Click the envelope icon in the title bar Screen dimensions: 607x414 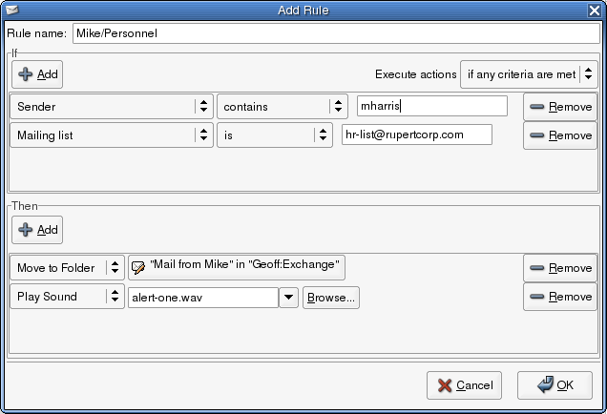[x=11, y=9]
